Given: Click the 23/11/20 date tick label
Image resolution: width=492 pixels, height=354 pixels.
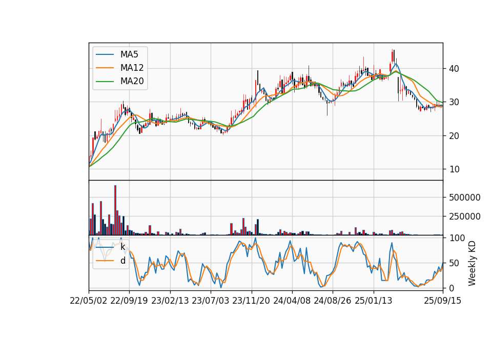Looking at the screenshot, I should pos(251,301).
